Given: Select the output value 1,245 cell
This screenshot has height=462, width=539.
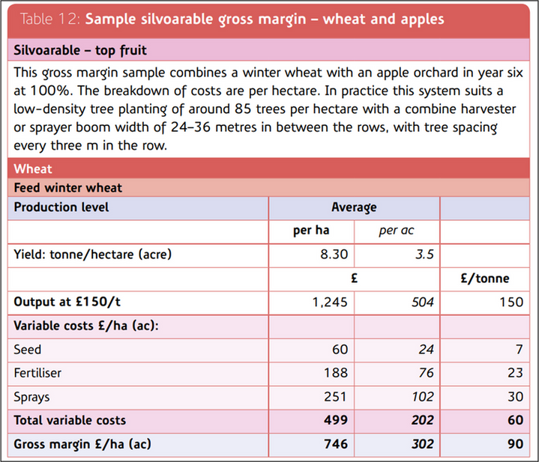Looking at the screenshot, I should pyautogui.click(x=330, y=303).
